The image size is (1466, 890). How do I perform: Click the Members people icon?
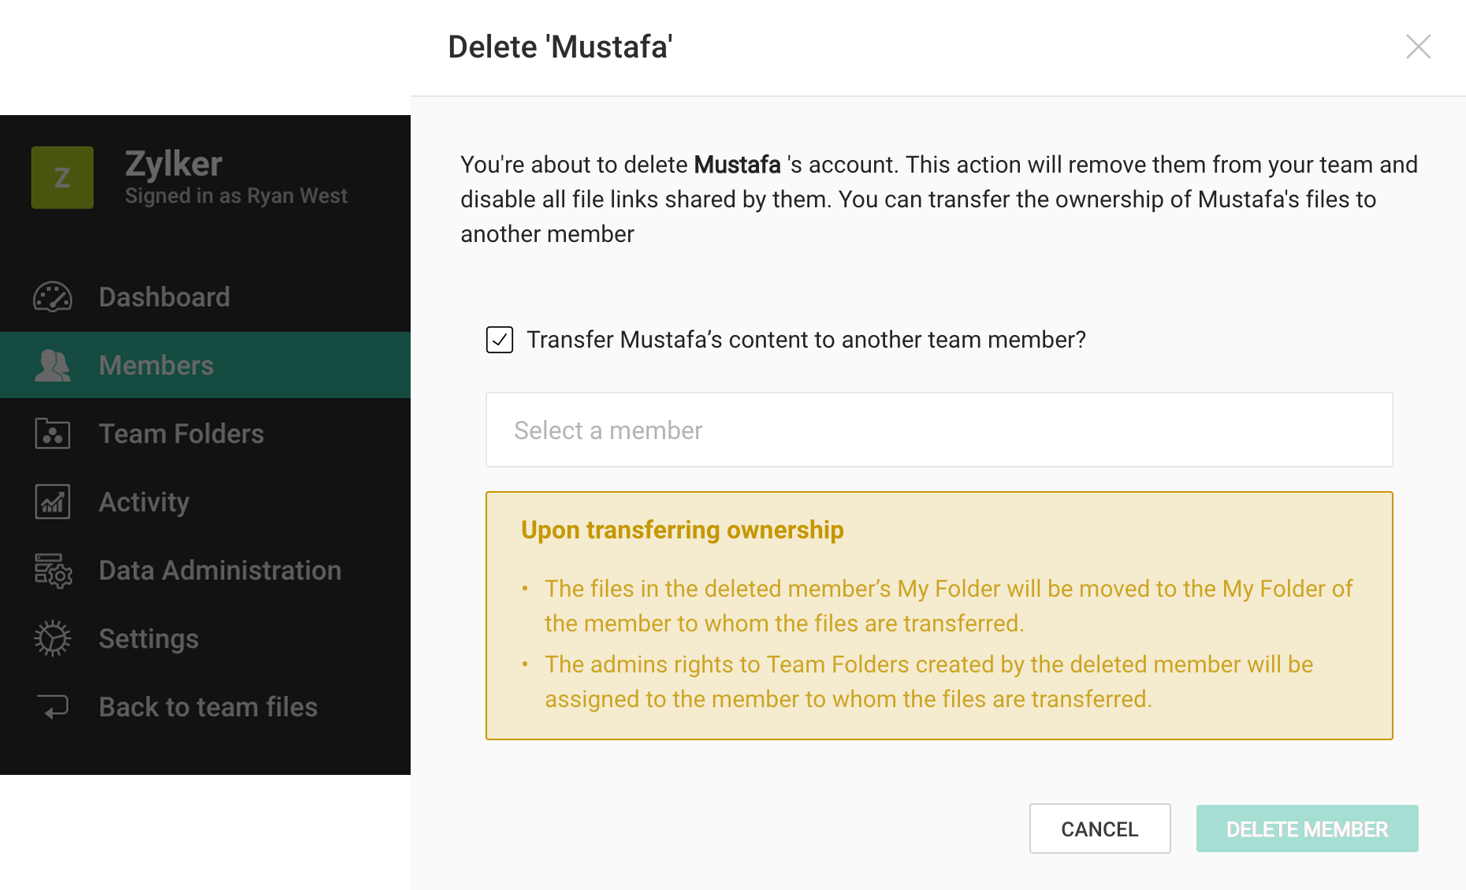pyautogui.click(x=53, y=366)
